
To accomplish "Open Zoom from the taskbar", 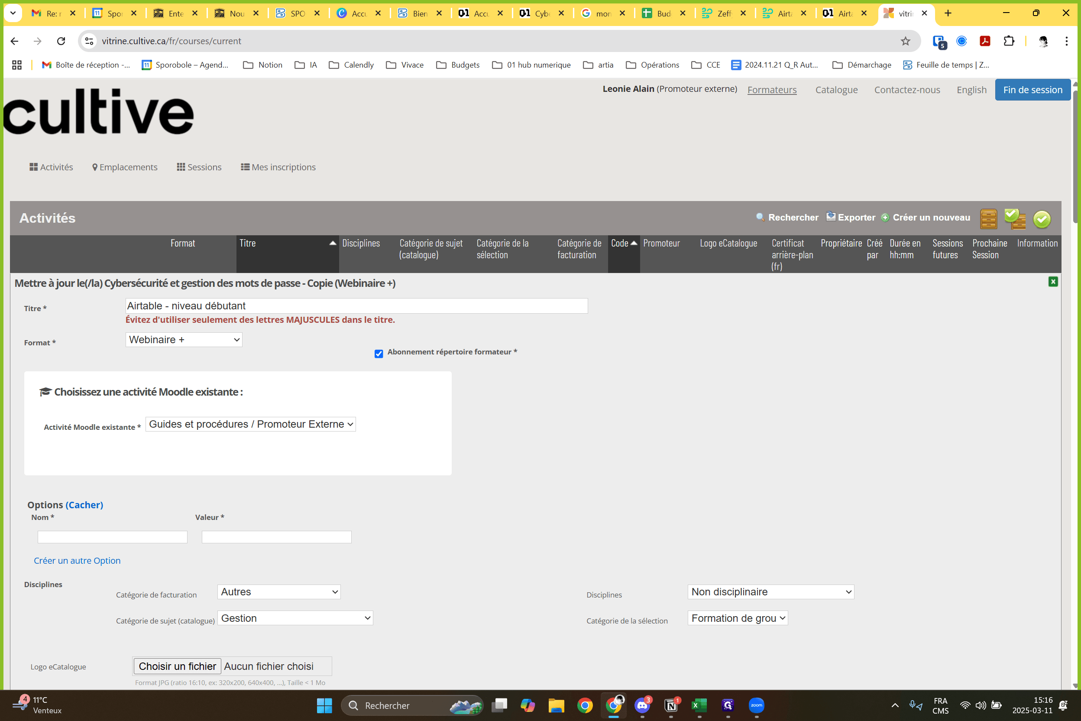I will (x=756, y=705).
